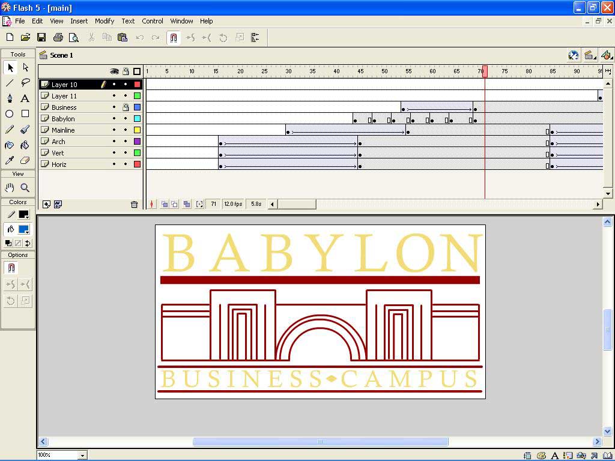This screenshot has width=615, height=461.
Task: Toggle visibility dot of Babylon layer
Action: [x=114, y=118]
